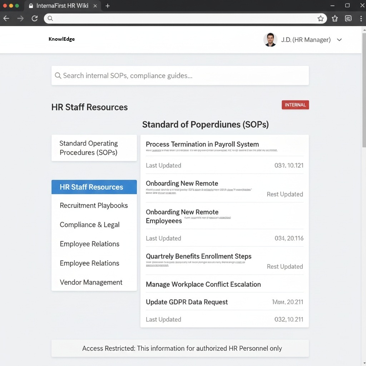Viewport: 366px width, 366px height.
Task: Select Compliance & Legal in sidebar
Action: [89, 225]
